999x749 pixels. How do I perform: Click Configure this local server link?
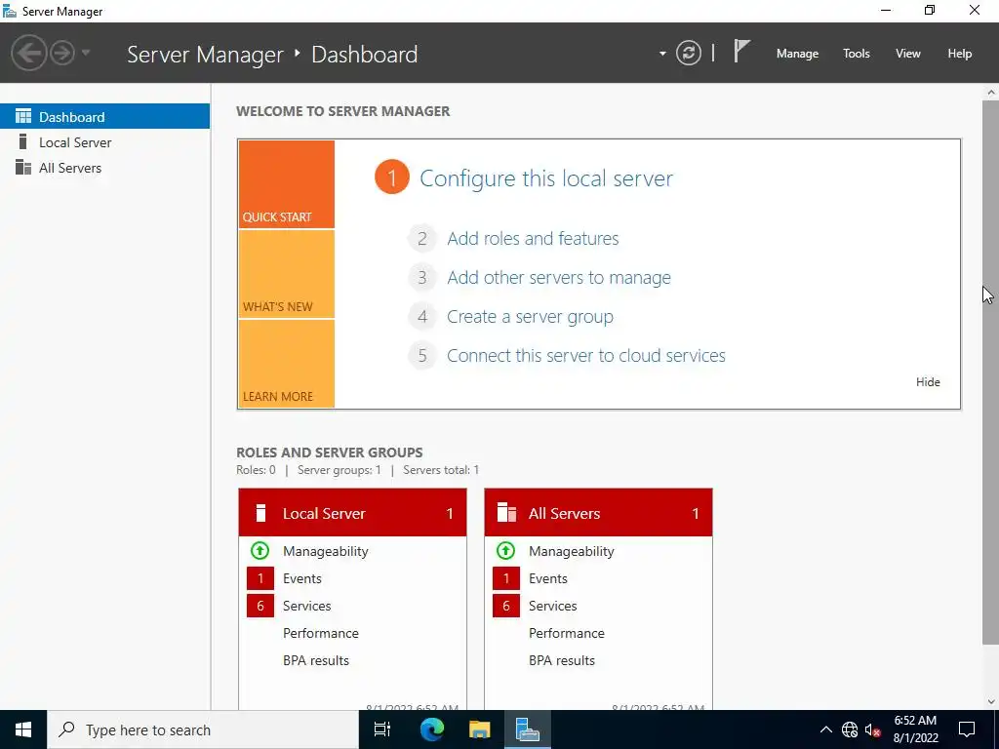[546, 178]
